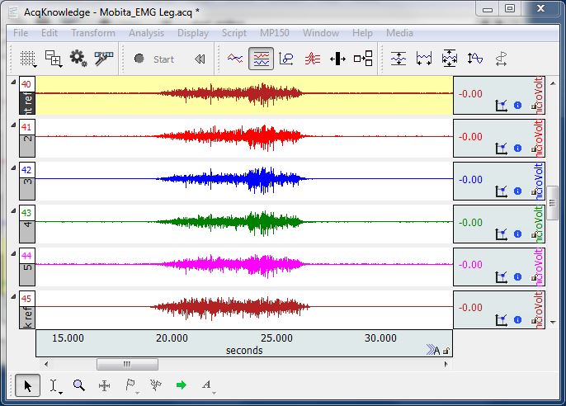Screen dimensions: 566x406
Task: Click the autoscale waveforms icon
Action: pyautogui.click(x=399, y=59)
